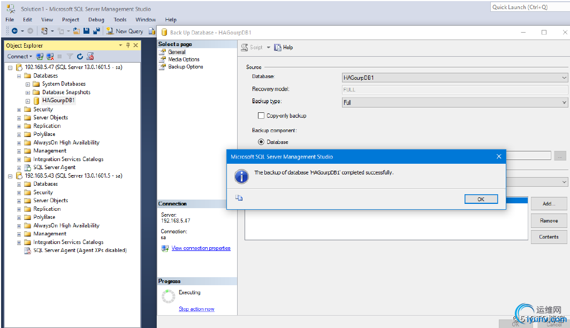
Task: Click the Disconnect server icon in Object Explorer
Action: click(x=50, y=56)
